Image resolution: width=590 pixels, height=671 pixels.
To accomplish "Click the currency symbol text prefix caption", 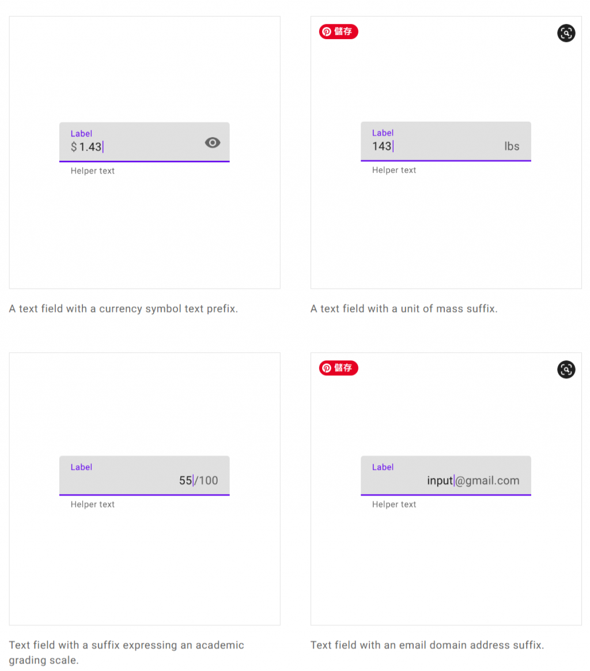I will click(123, 308).
